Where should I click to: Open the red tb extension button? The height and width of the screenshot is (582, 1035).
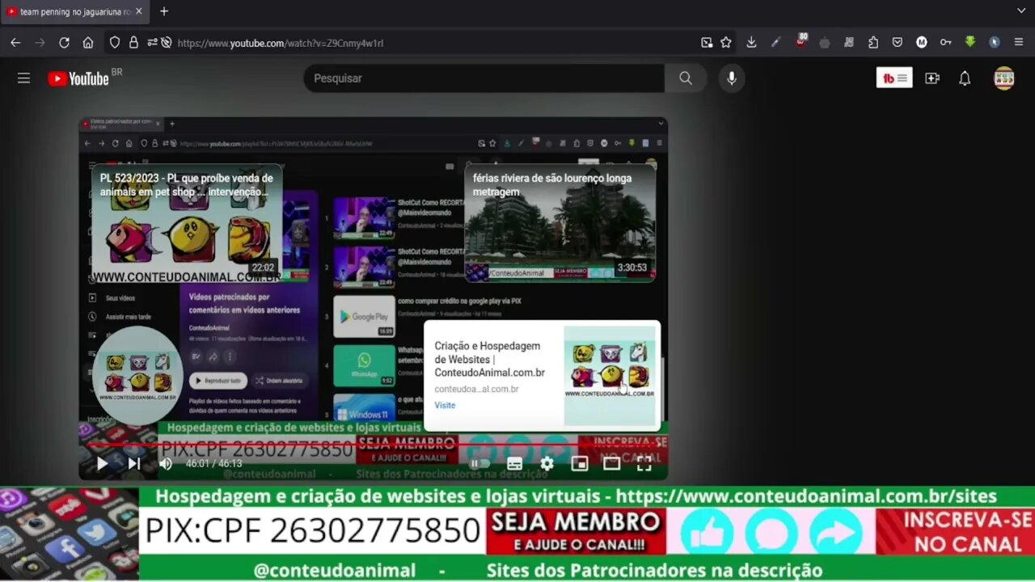click(894, 78)
